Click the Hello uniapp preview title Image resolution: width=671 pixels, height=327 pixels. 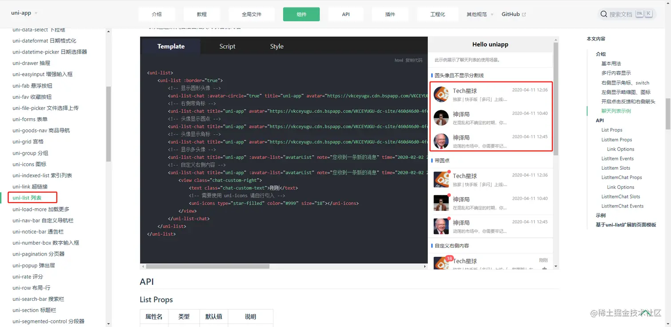pyautogui.click(x=490, y=44)
